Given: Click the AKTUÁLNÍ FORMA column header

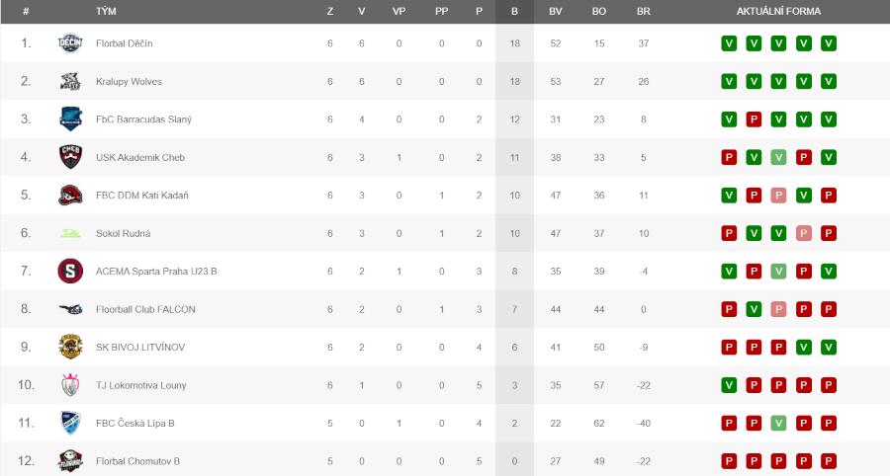Looking at the screenshot, I should [x=778, y=11].
